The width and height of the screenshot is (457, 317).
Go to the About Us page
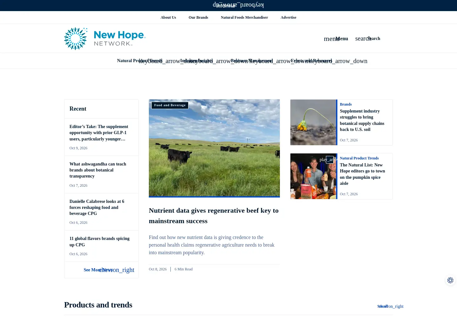coord(168,17)
